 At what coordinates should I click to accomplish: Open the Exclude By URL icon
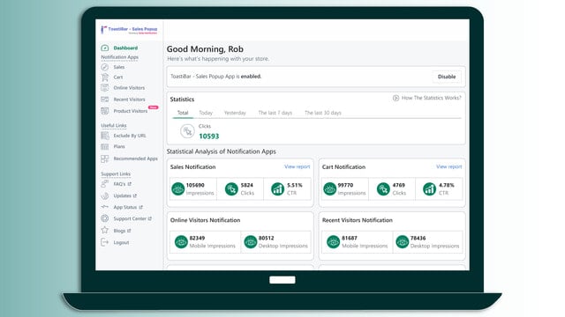click(x=105, y=136)
